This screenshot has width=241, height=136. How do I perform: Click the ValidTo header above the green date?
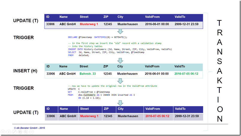click(180, 67)
